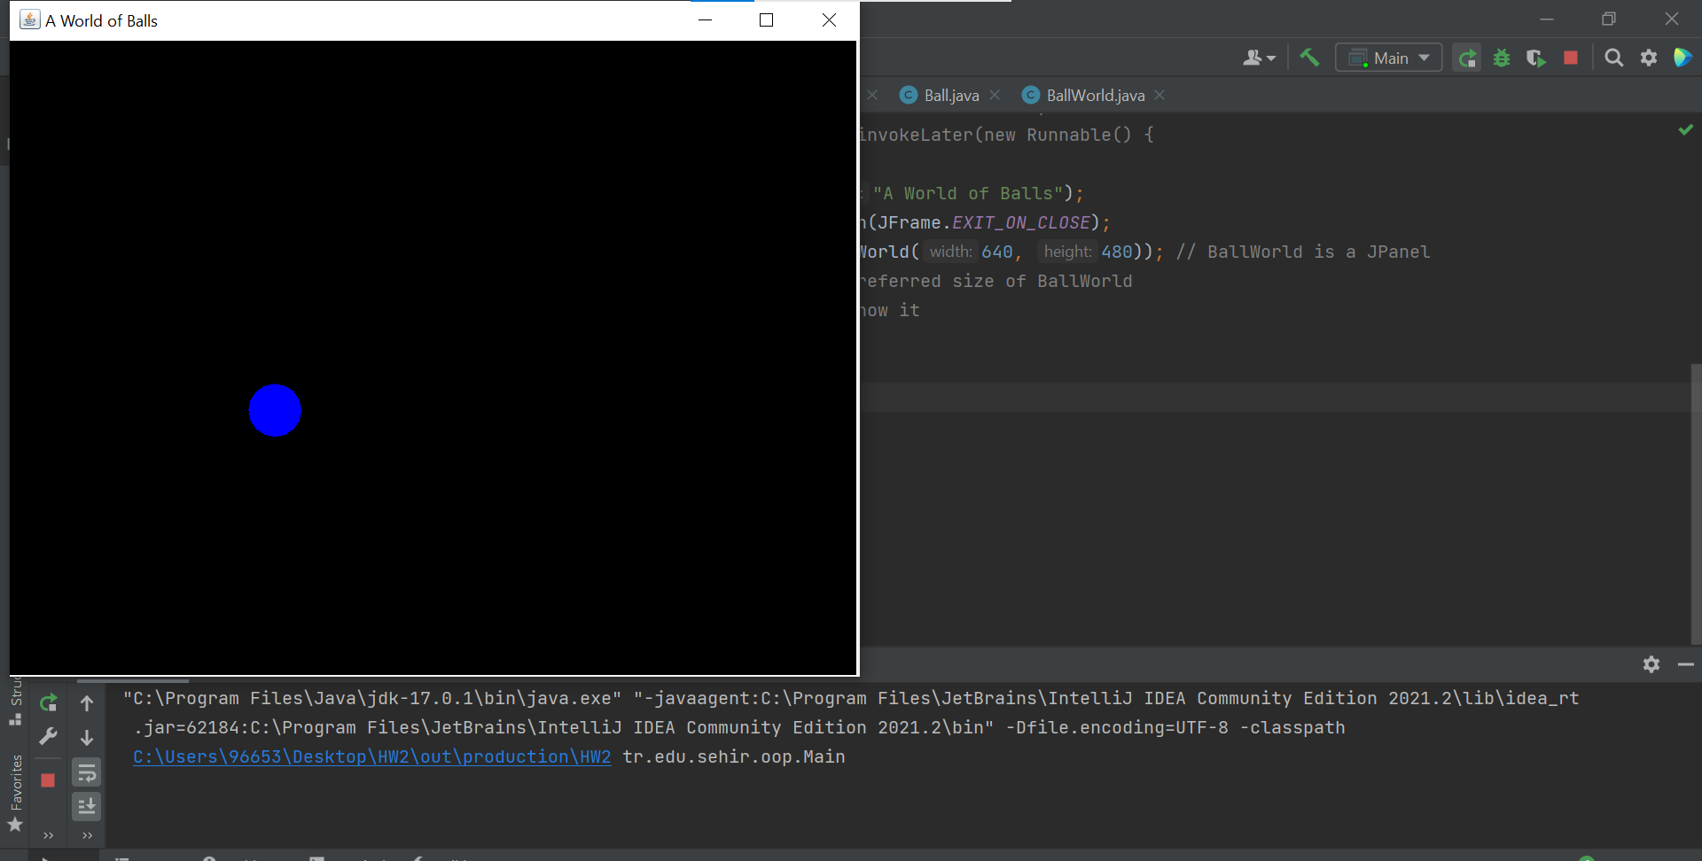1702x861 pixels.
Task: Close the BallWorld.java tab
Action: tap(1159, 95)
